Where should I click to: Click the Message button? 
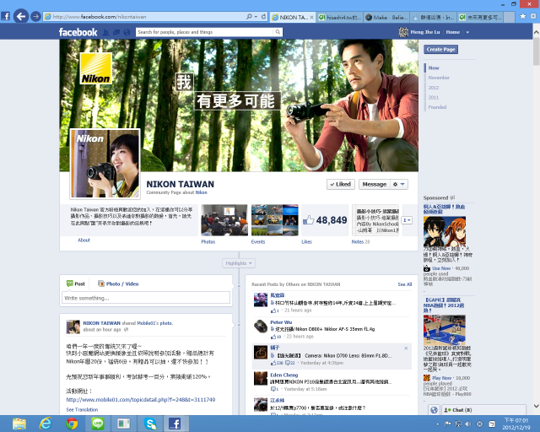[x=375, y=184]
